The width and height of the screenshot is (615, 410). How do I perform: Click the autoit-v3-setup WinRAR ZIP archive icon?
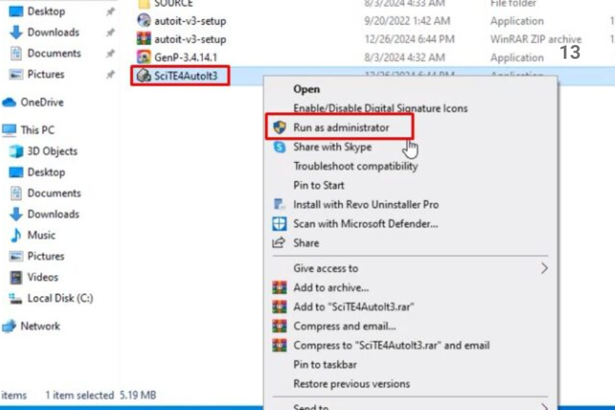tap(143, 39)
